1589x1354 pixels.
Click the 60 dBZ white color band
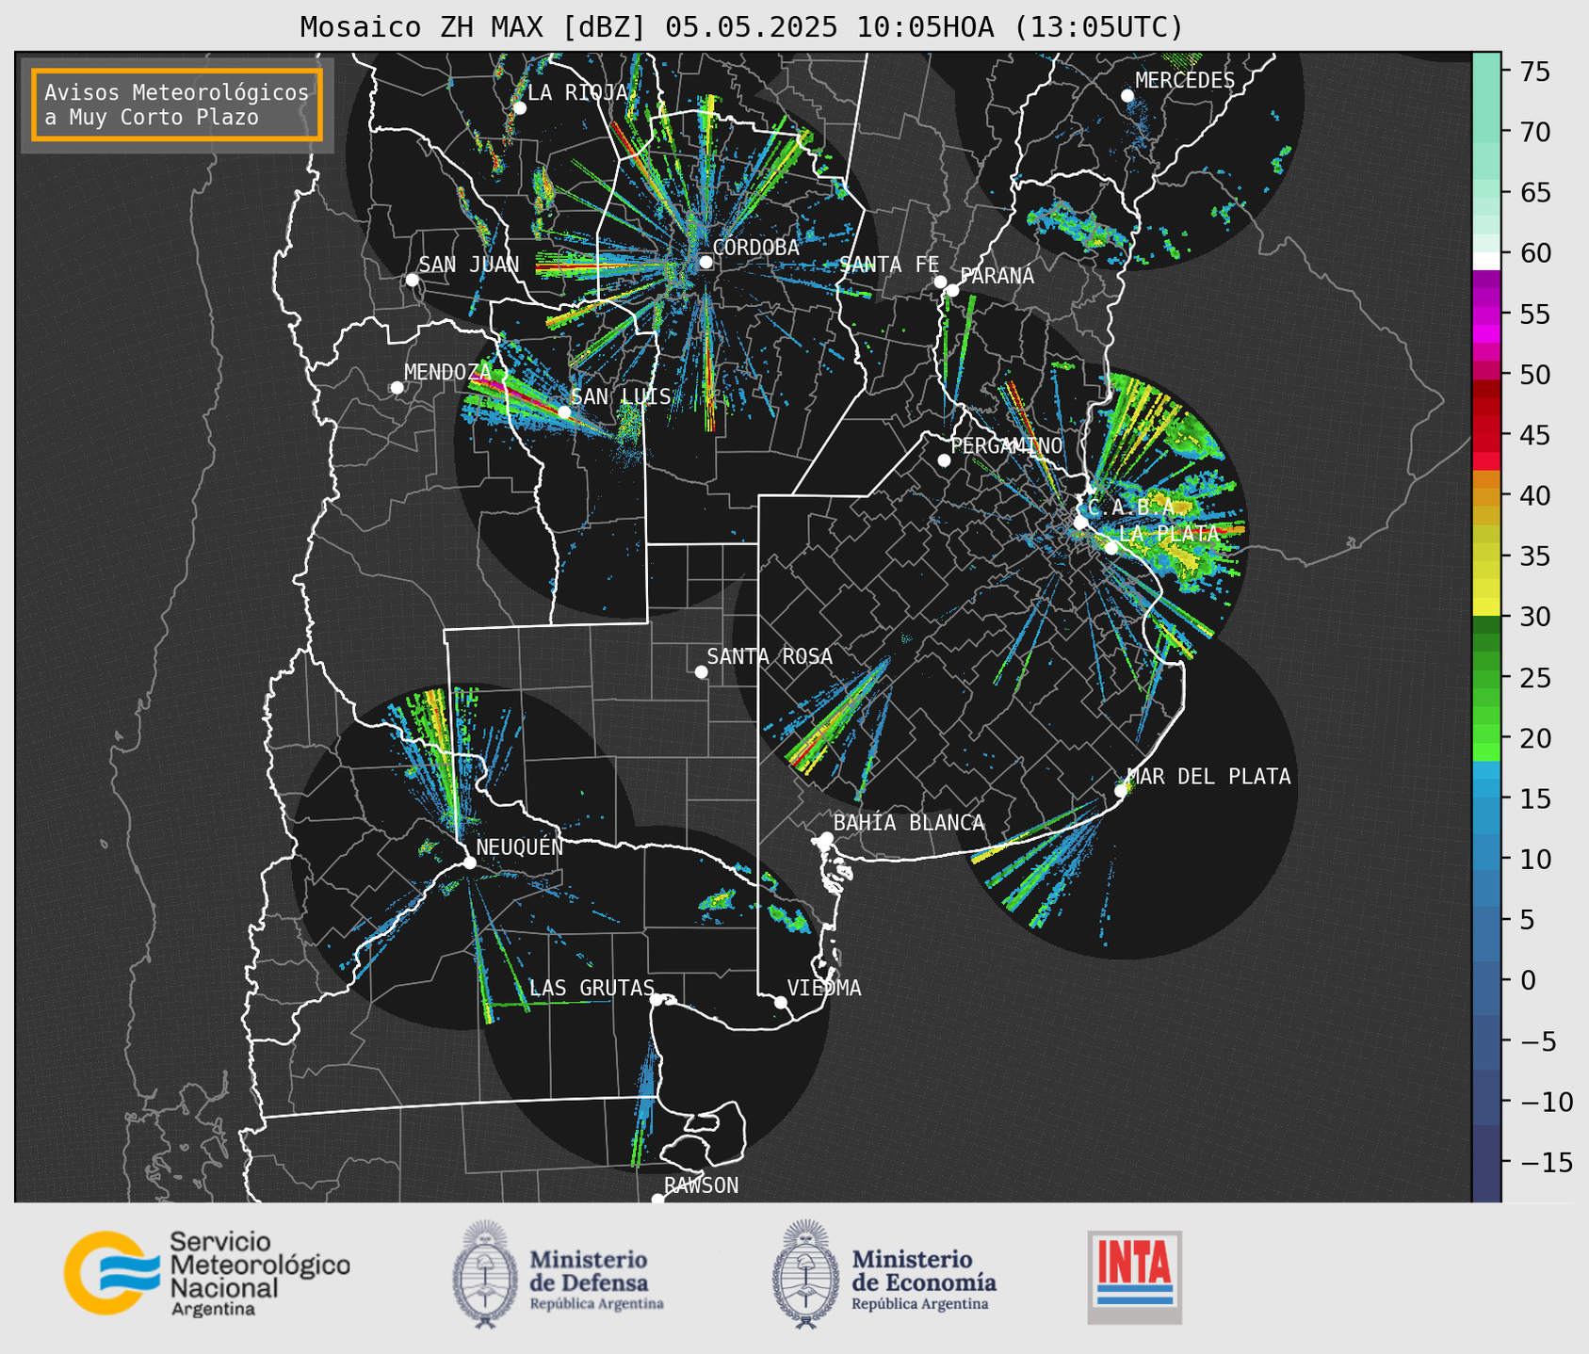1485,260
